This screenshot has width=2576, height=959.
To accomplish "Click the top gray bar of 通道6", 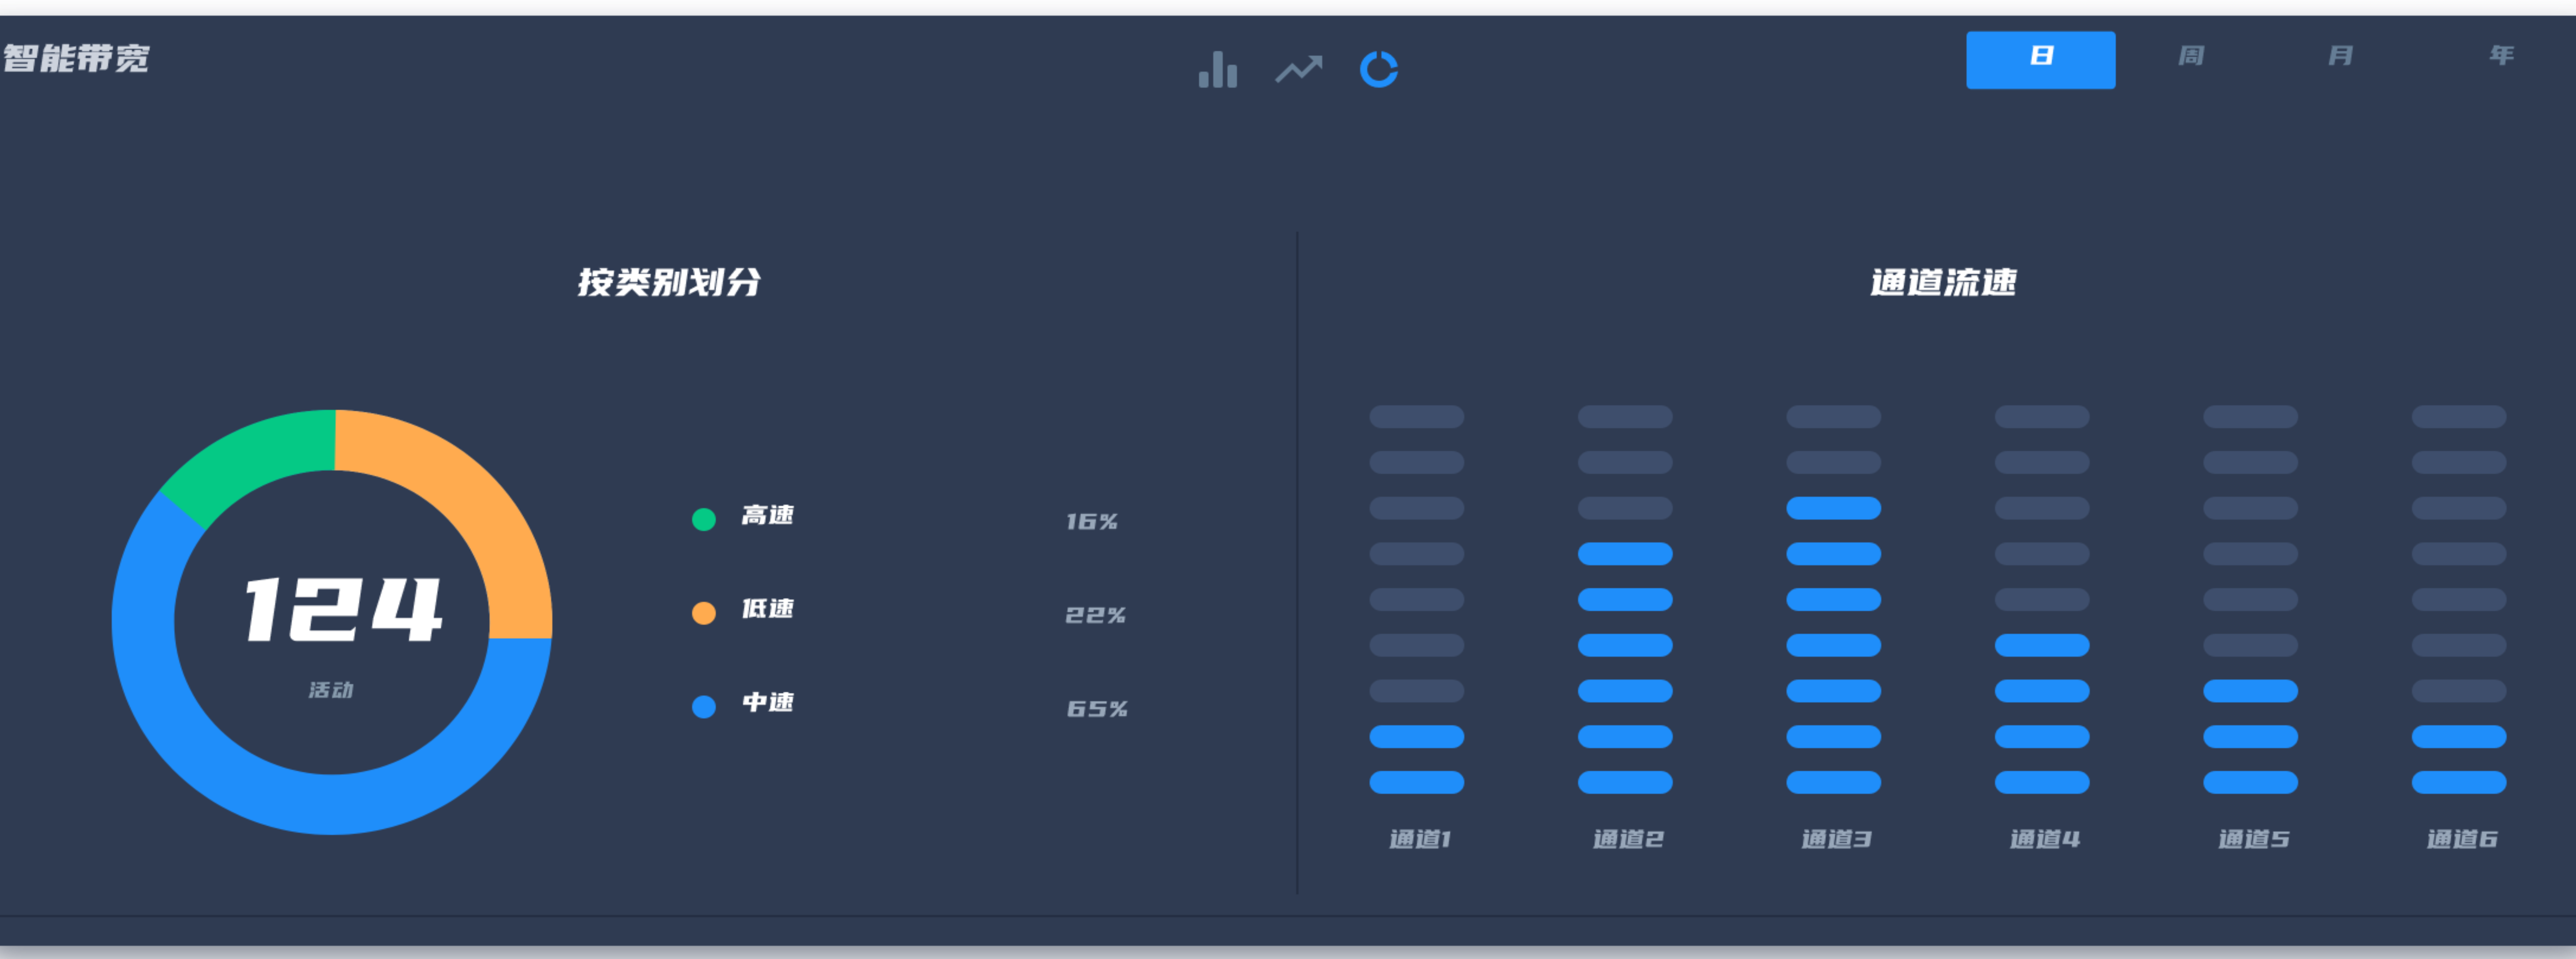I will [x=2459, y=417].
